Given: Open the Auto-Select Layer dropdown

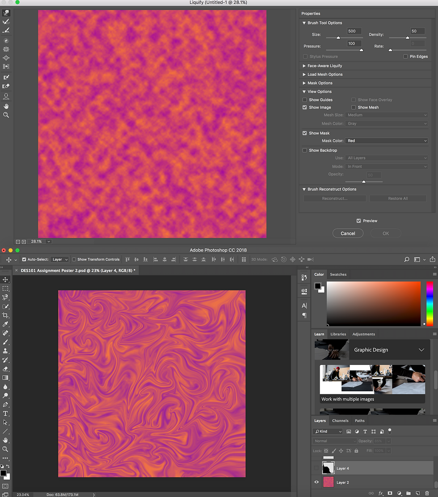Looking at the screenshot, I should pyautogui.click(x=60, y=259).
